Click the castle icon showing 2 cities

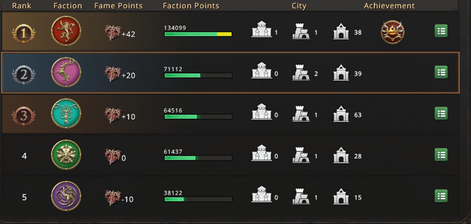coord(301,72)
